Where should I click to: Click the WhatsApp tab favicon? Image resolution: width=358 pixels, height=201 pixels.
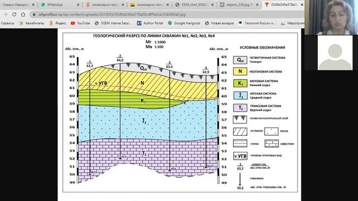pyautogui.click(x=43, y=4)
